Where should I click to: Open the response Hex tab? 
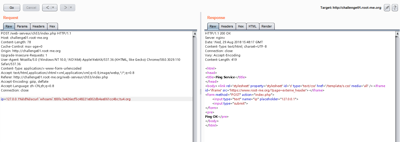point(241,26)
